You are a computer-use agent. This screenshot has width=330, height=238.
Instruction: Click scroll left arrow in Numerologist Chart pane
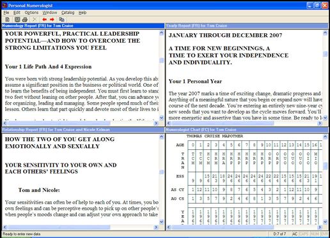tap(169, 227)
